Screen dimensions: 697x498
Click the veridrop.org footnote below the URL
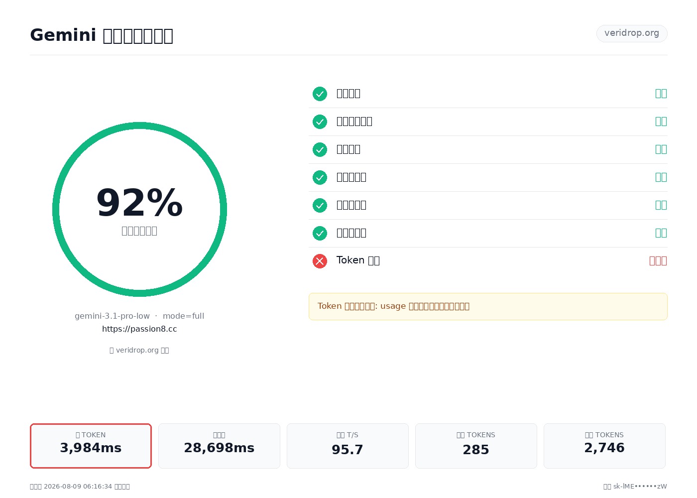pyautogui.click(x=139, y=350)
